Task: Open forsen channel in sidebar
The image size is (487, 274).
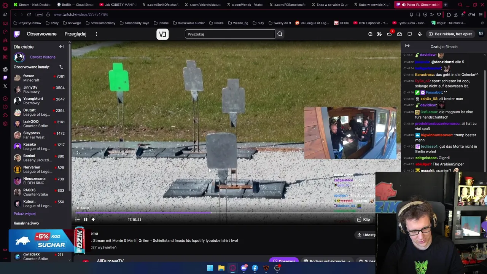Action: (x=40, y=78)
